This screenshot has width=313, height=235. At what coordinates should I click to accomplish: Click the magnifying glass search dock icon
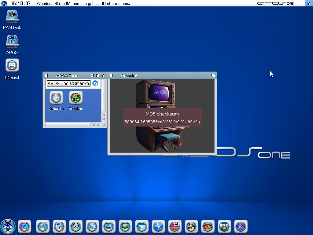[x=42, y=226]
